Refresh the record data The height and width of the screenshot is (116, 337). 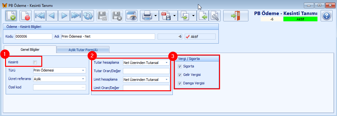click(88, 16)
